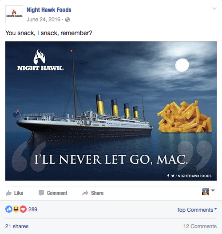Click the 289 reactions count

[33, 210]
